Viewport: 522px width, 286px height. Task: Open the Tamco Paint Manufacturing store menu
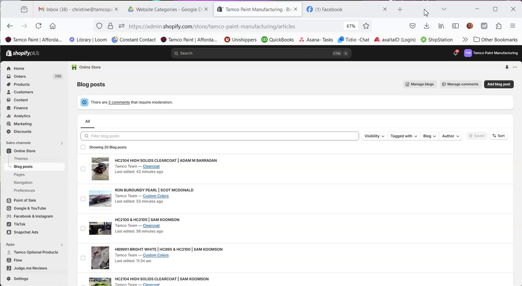491,53
